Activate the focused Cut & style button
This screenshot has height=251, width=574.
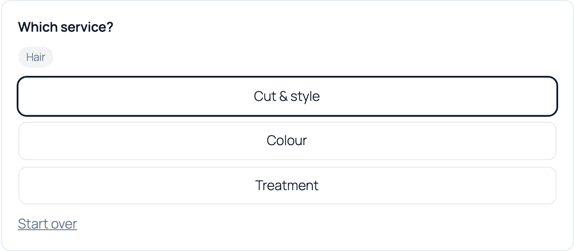tap(287, 96)
